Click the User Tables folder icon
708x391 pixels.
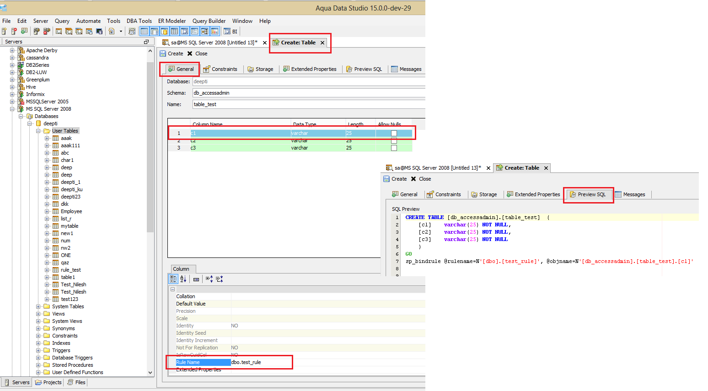[47, 131]
